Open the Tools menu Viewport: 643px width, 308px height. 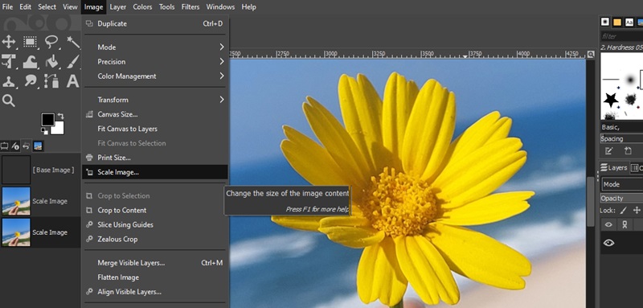(x=166, y=7)
